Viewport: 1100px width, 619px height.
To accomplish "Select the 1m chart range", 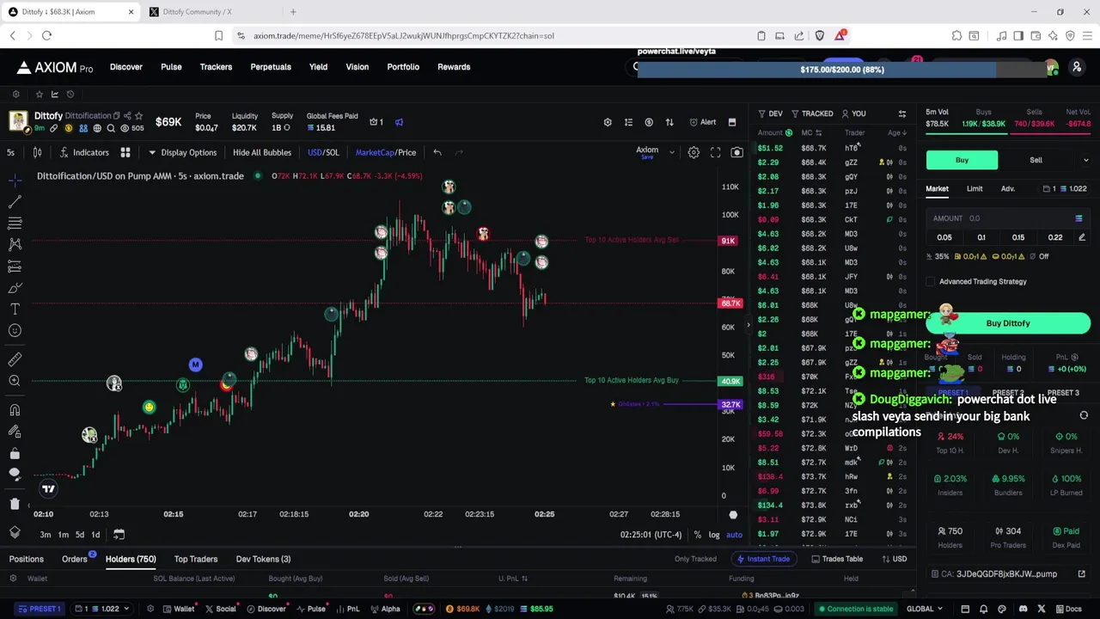I will pyautogui.click(x=63, y=535).
